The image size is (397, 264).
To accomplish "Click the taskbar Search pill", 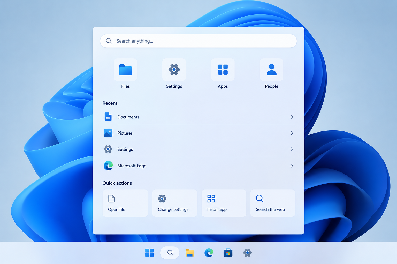I will coord(170,253).
